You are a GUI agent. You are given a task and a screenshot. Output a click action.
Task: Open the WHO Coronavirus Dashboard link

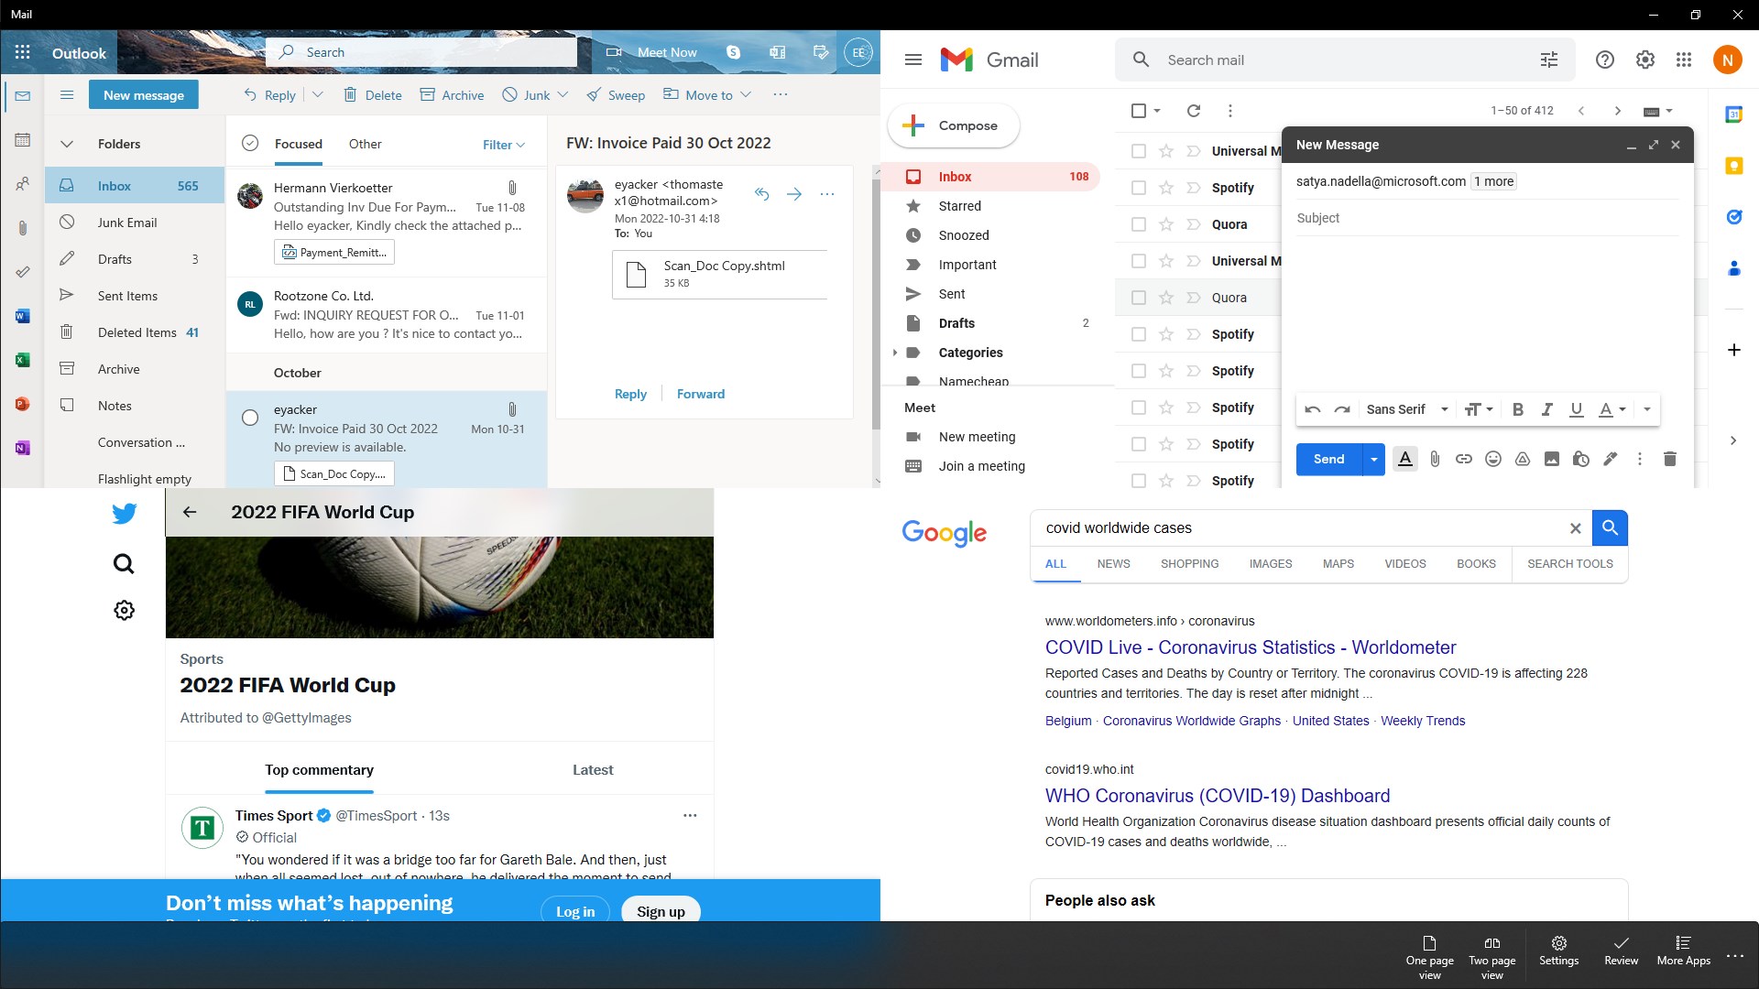coord(1217,796)
